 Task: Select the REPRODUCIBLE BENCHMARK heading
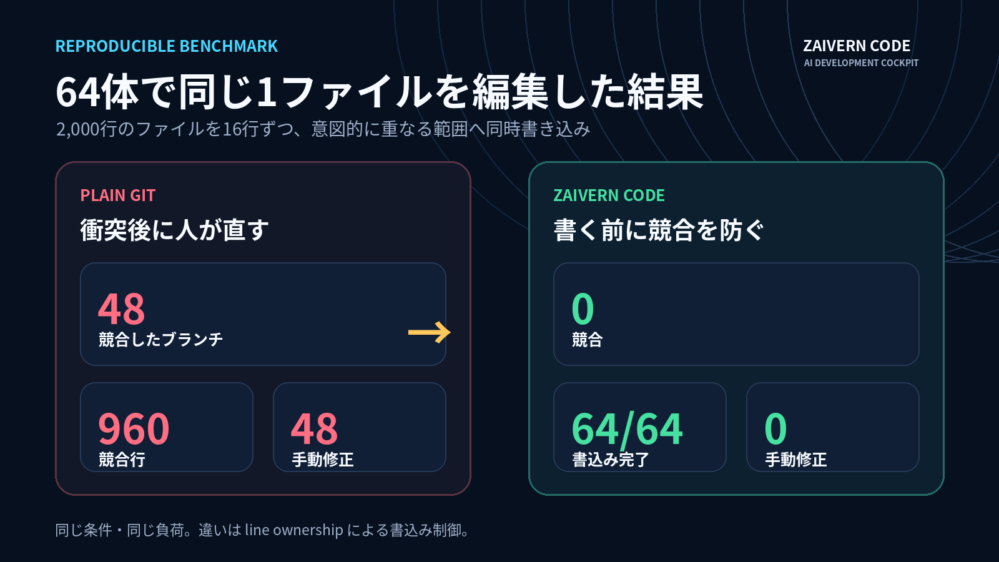(x=167, y=46)
